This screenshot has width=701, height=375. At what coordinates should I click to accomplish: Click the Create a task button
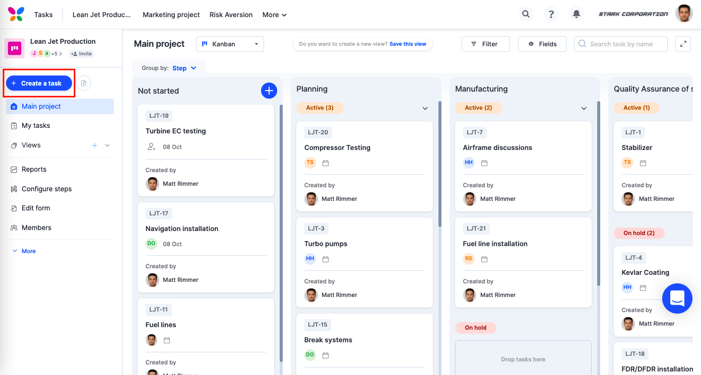click(x=39, y=83)
